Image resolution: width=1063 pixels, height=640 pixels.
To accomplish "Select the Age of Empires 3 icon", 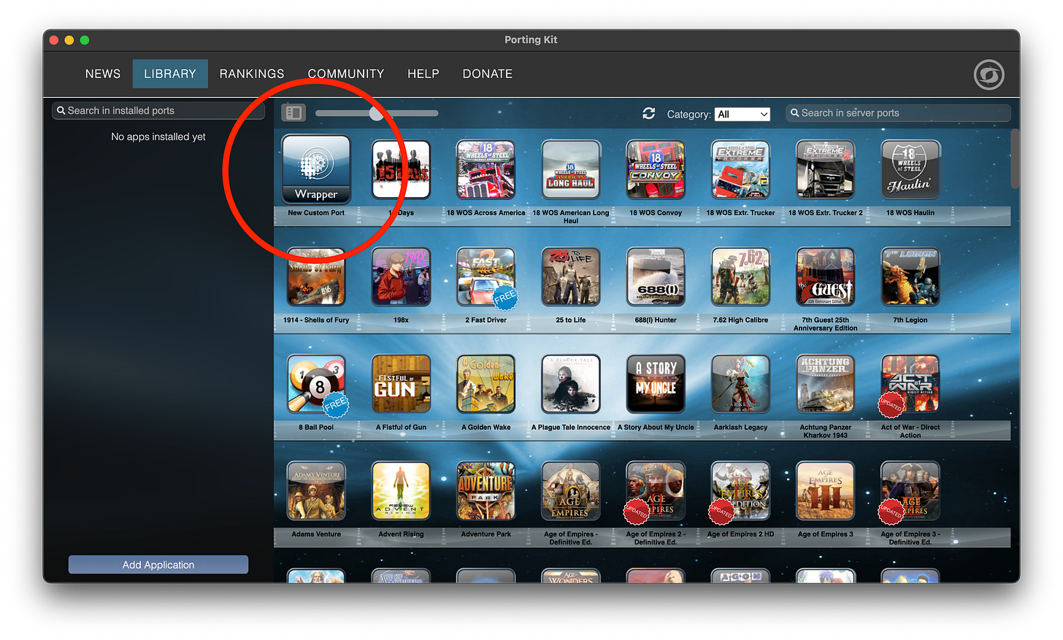I will tap(825, 490).
